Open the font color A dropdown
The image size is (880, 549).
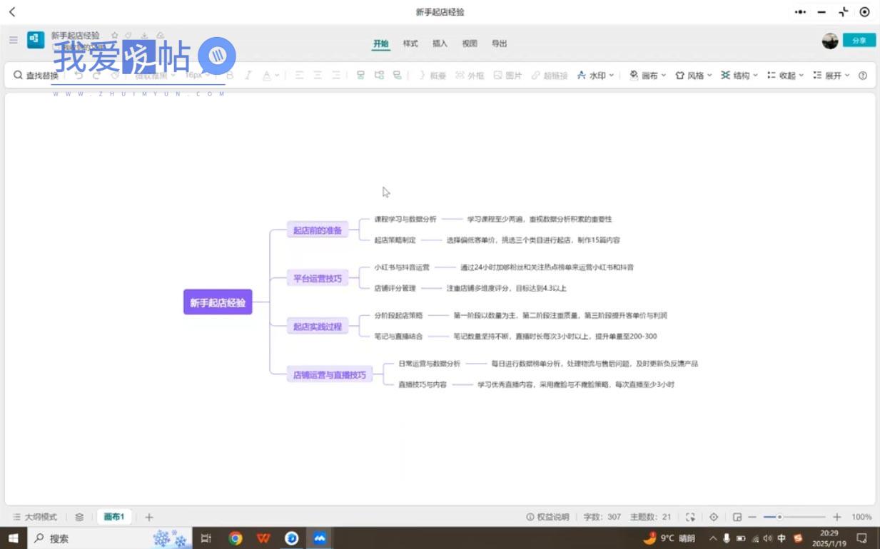pos(270,76)
